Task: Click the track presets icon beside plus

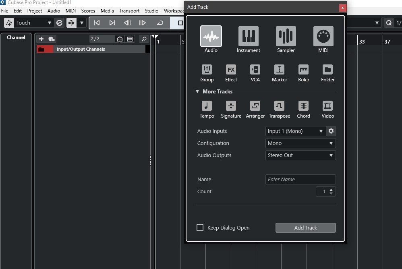Action: point(52,39)
